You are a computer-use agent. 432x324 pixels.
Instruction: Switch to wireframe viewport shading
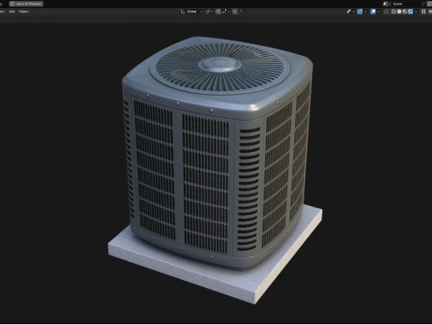(393, 12)
